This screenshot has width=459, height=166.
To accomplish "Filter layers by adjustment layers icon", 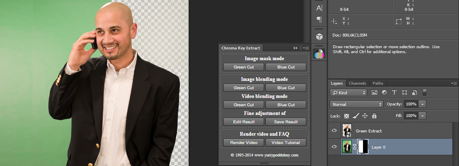I will tap(384, 92).
